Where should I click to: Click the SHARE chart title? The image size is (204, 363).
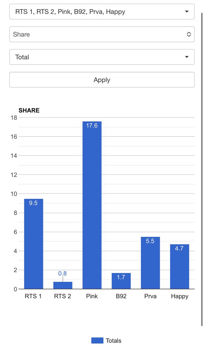pos(29,110)
